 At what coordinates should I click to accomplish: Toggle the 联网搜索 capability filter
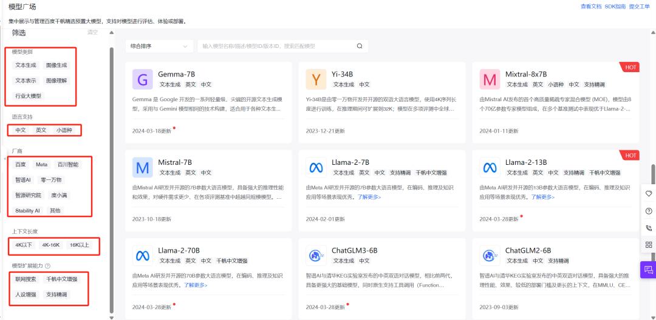click(26, 279)
